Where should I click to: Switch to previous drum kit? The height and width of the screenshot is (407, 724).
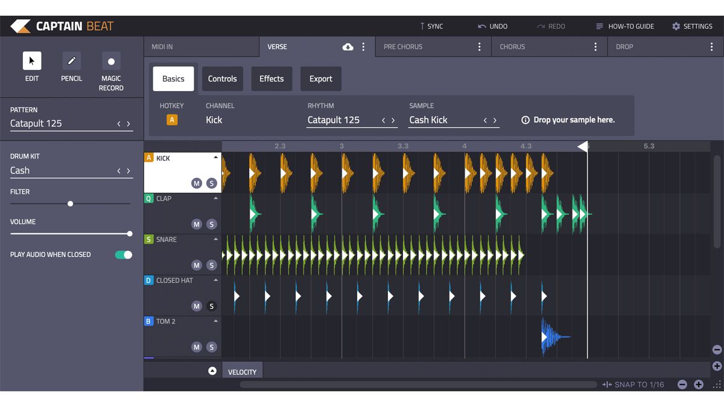(x=119, y=171)
